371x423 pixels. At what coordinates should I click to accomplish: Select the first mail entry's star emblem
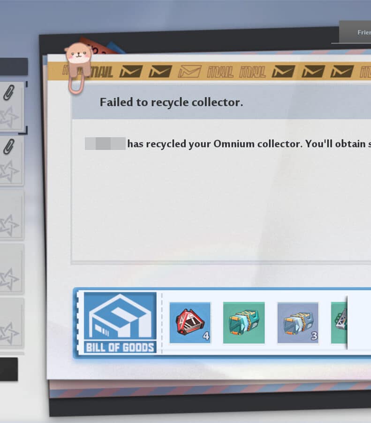9,117
